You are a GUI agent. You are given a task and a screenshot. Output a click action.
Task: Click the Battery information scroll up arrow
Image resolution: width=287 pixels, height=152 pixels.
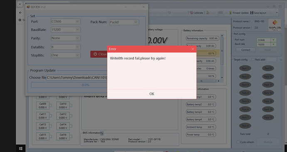[222, 35]
